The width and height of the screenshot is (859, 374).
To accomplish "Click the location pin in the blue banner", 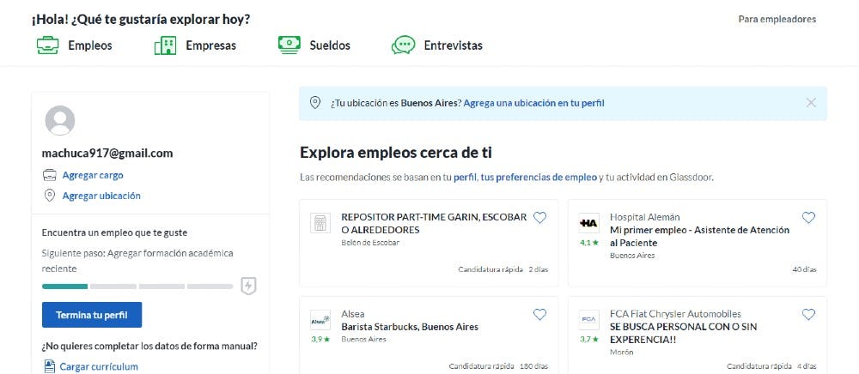I will [315, 103].
